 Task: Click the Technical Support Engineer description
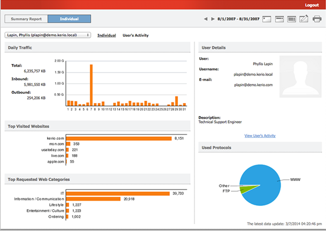coord(220,122)
